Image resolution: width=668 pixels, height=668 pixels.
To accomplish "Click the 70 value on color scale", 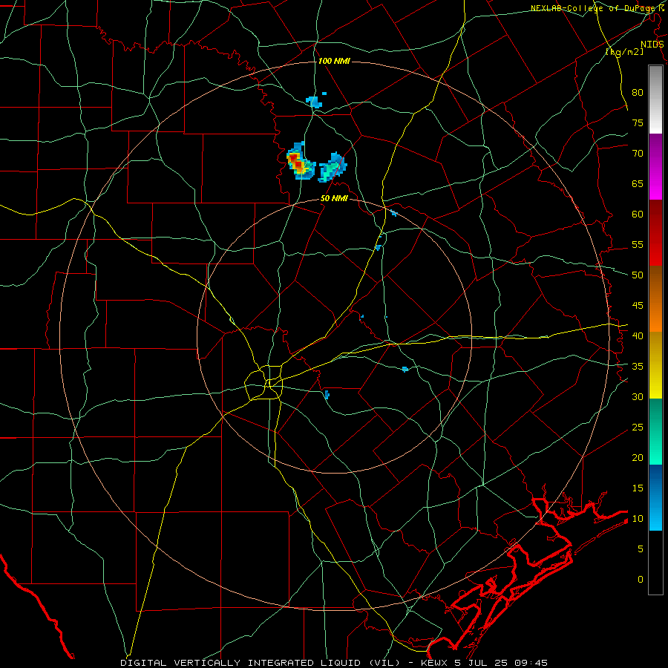I will tap(638, 154).
